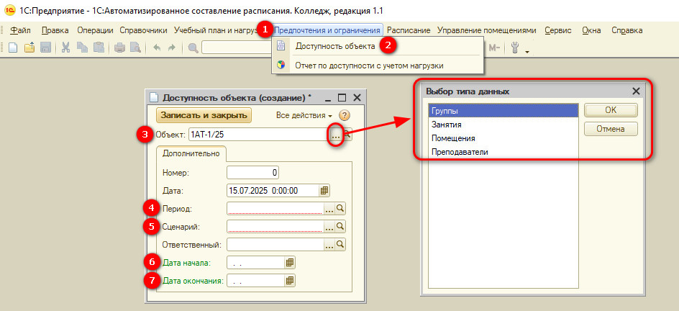The image size is (679, 311).
Task: Open the selection ellipsis for Ответственный
Action: [329, 244]
